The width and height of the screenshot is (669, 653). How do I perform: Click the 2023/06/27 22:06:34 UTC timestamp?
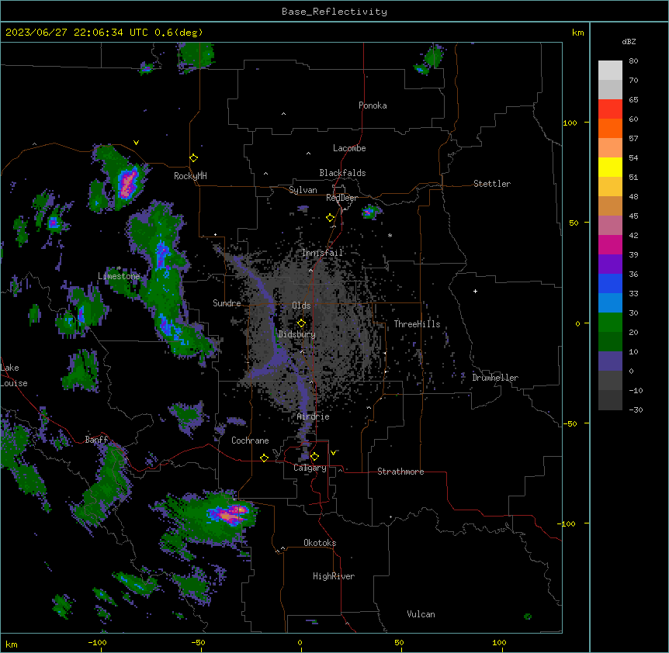coord(77,33)
